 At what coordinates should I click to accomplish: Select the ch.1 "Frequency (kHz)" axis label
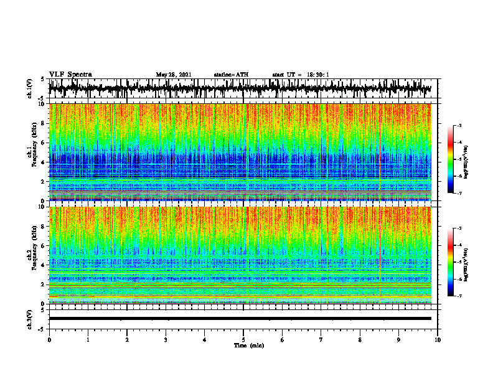(x=34, y=145)
